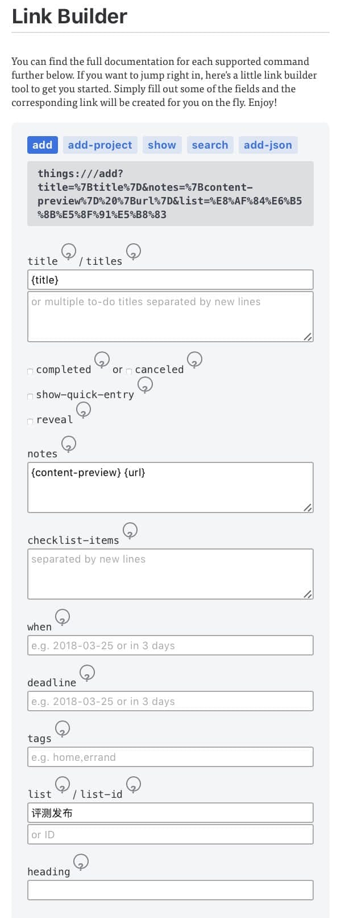Click the generated things:///add link box
Screen dimensions: 341x918
pos(170,194)
